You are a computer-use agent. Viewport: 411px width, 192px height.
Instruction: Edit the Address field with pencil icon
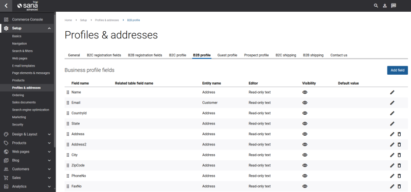point(392,134)
